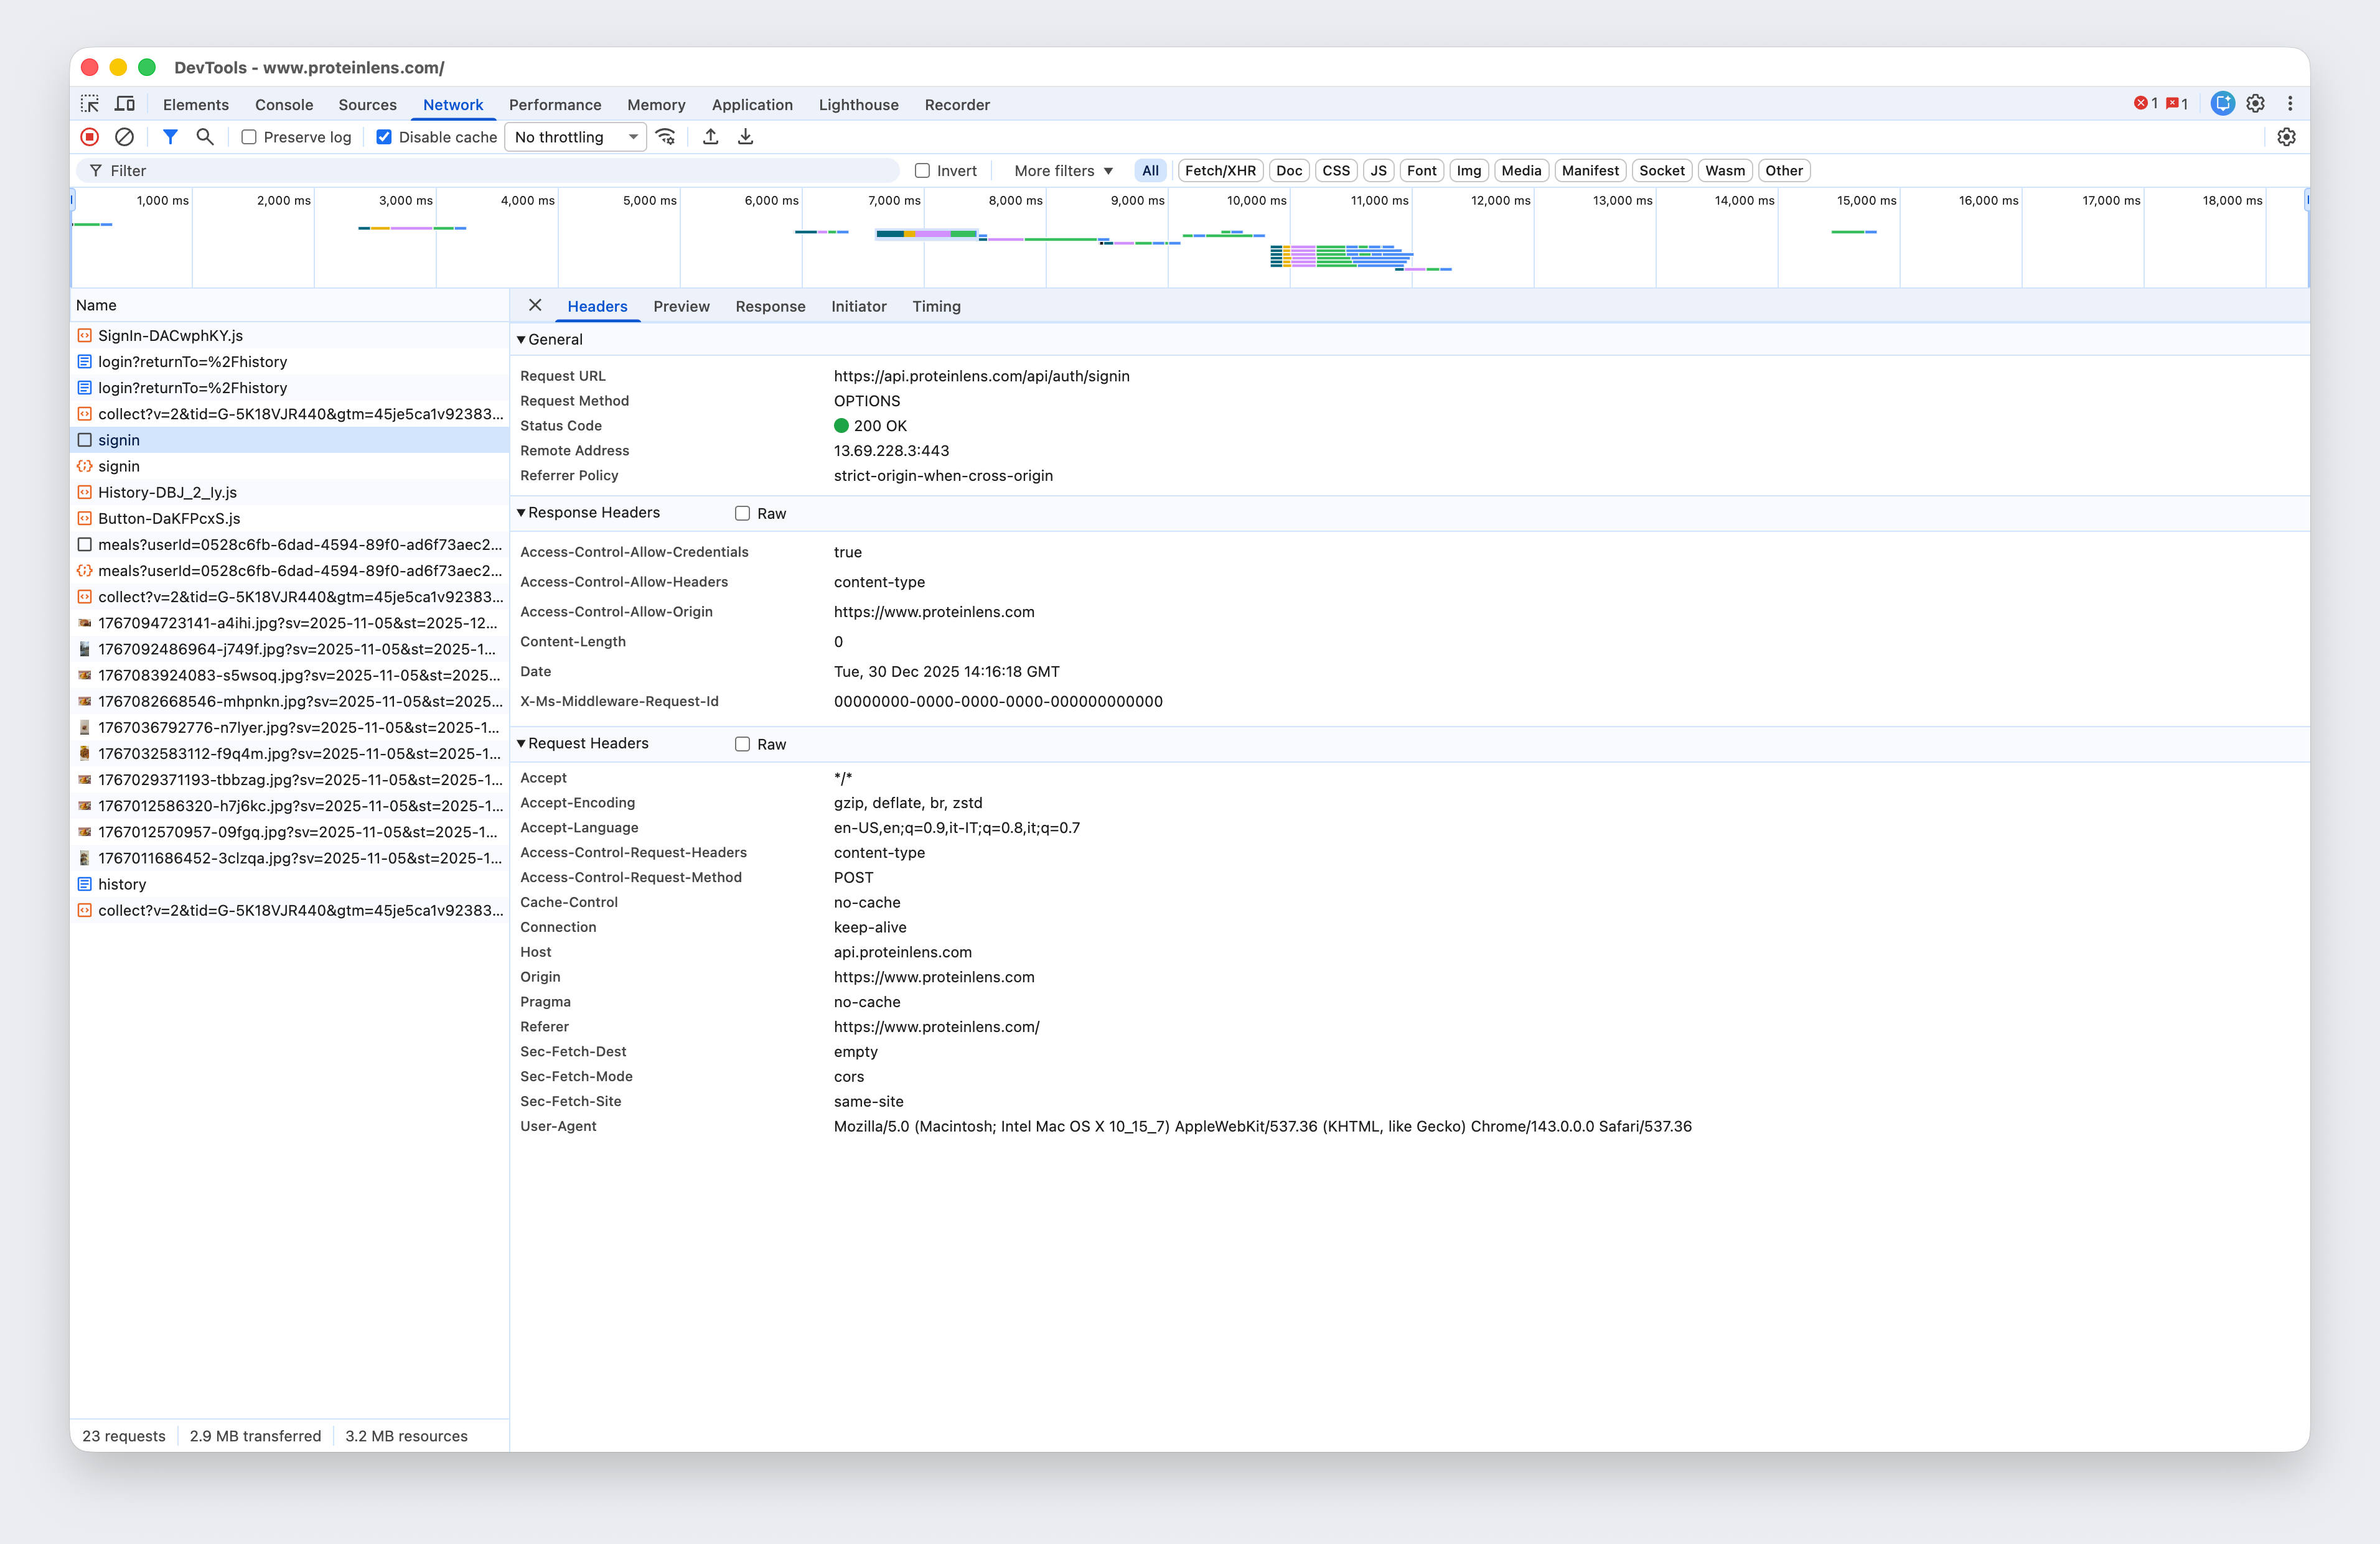Screen dimensions: 2380x1544
Task: Toggle the filter bar funnel icon
Action: pyautogui.click(x=170, y=137)
